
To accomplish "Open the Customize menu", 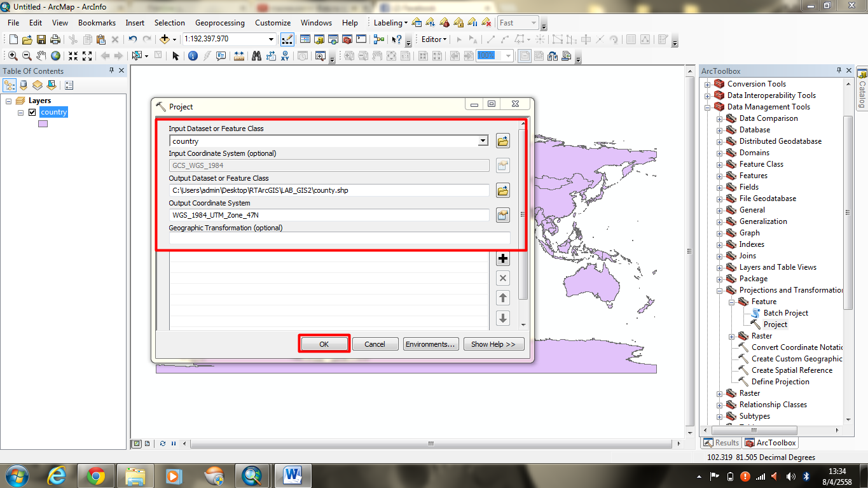I will (273, 22).
